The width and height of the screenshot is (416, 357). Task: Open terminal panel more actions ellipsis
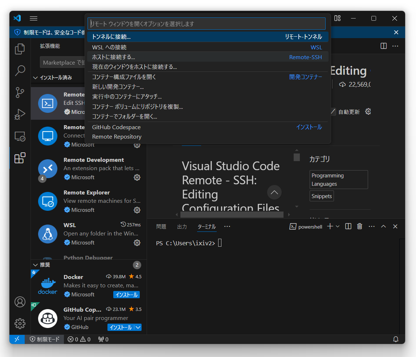tap(372, 226)
